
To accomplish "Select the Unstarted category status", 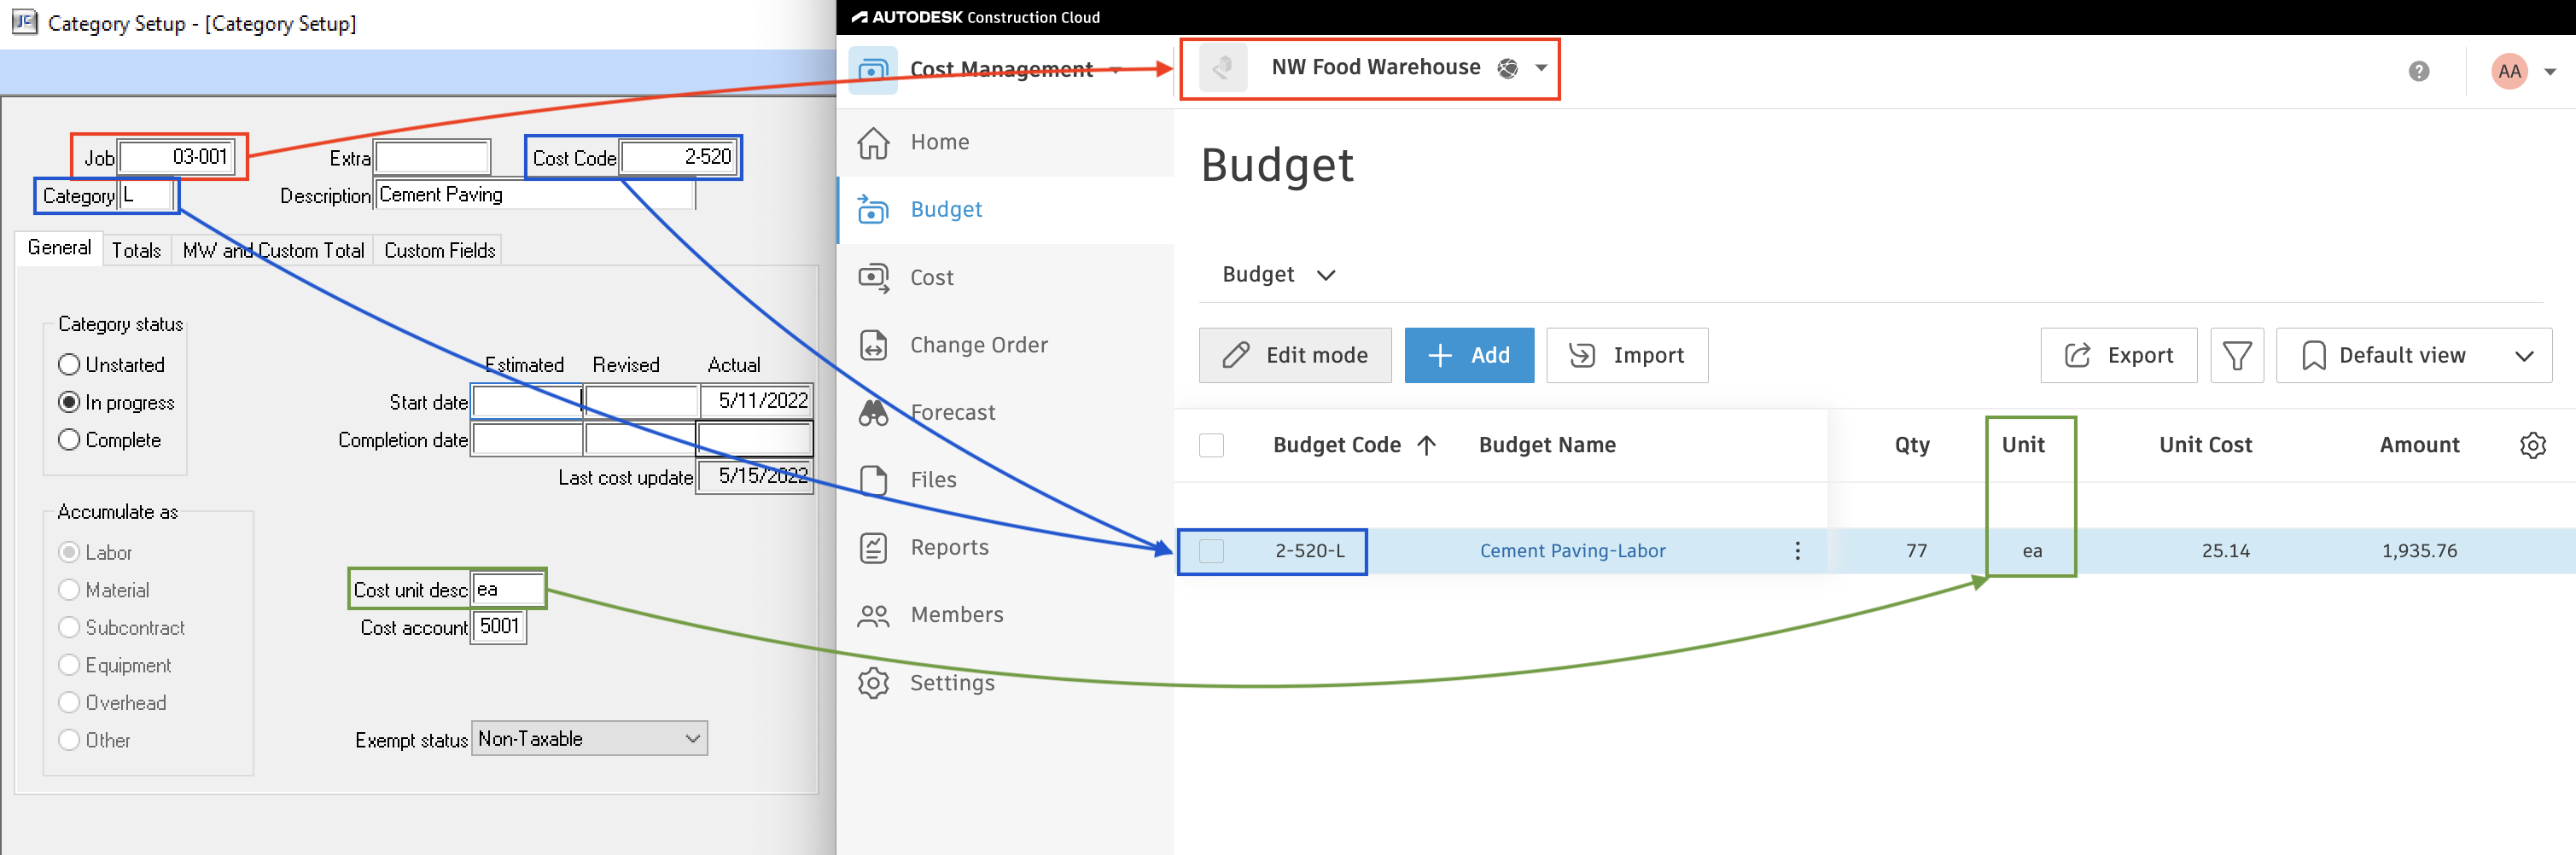I will coord(69,364).
